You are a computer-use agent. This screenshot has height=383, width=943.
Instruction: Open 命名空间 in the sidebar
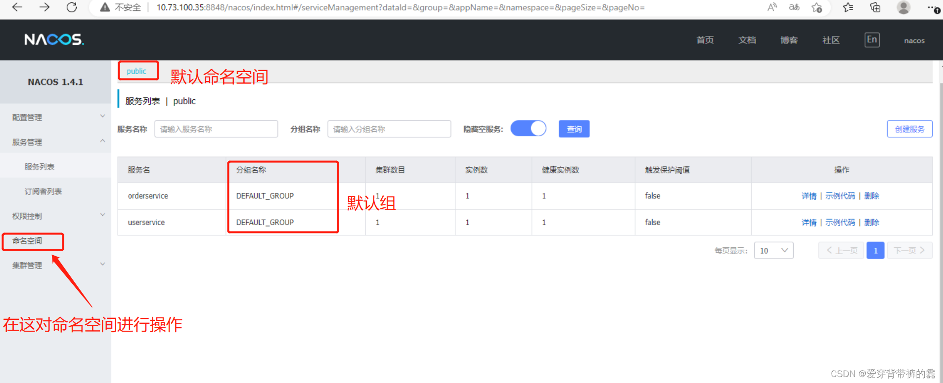click(x=27, y=240)
